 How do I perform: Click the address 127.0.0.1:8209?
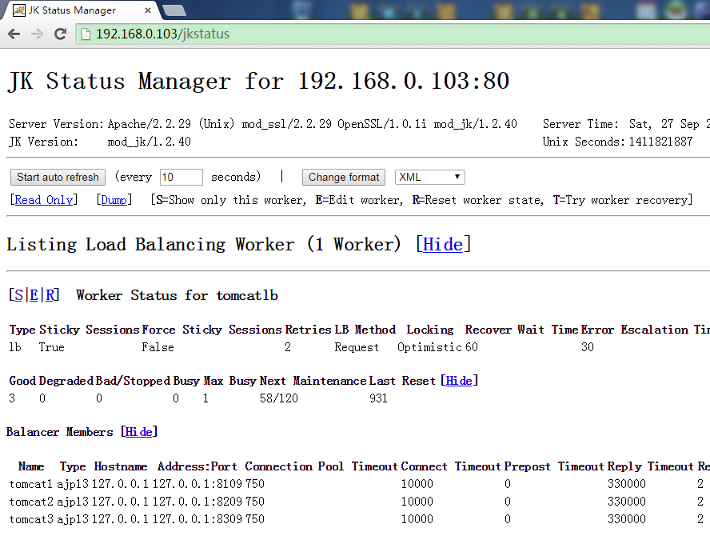pos(197,502)
